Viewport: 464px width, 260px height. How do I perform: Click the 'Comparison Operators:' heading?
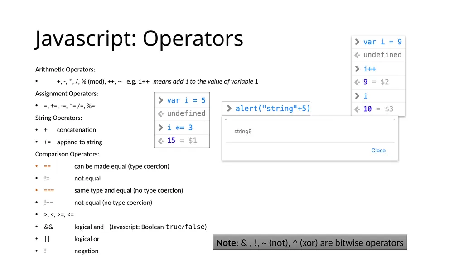(x=67, y=154)
